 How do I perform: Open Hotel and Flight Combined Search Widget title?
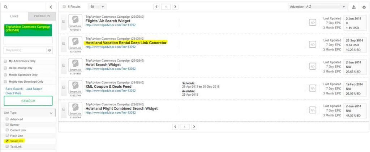click(x=121, y=109)
